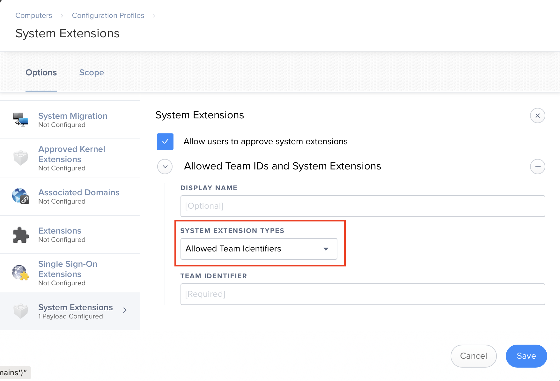Switch to the Scope tab

click(x=92, y=73)
